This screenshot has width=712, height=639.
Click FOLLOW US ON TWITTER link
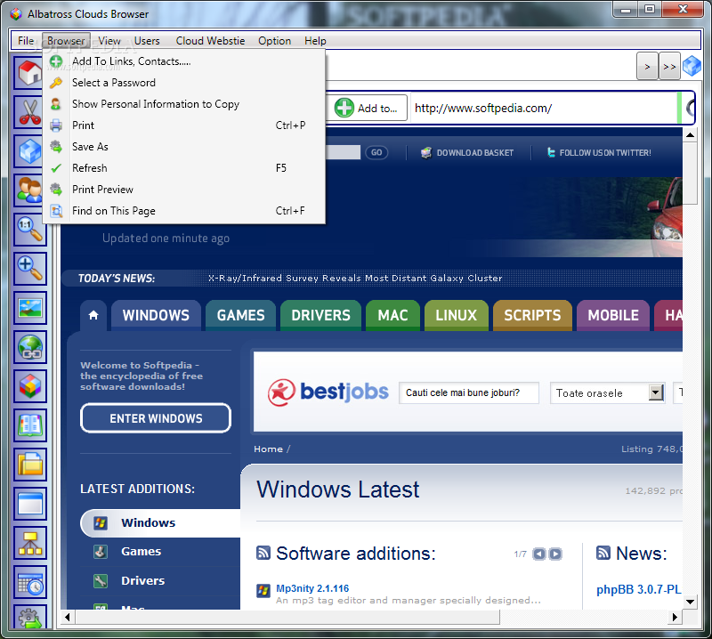[599, 152]
